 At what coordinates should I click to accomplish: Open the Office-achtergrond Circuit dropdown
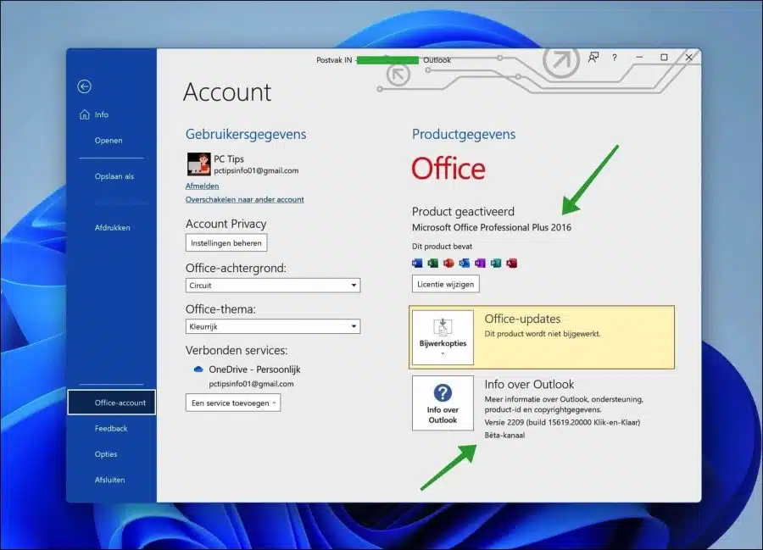tap(272, 286)
